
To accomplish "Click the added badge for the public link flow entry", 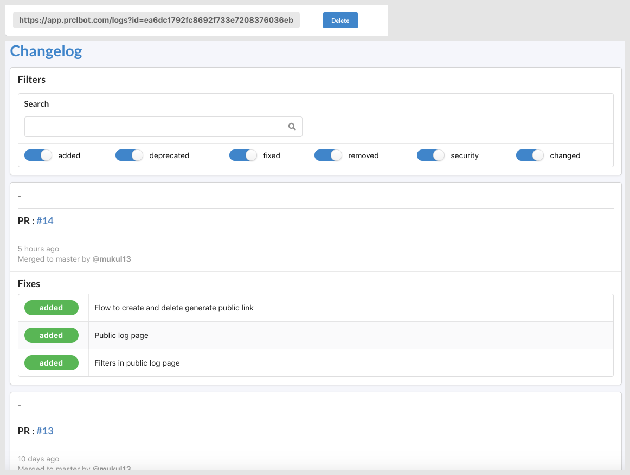I will click(x=52, y=307).
